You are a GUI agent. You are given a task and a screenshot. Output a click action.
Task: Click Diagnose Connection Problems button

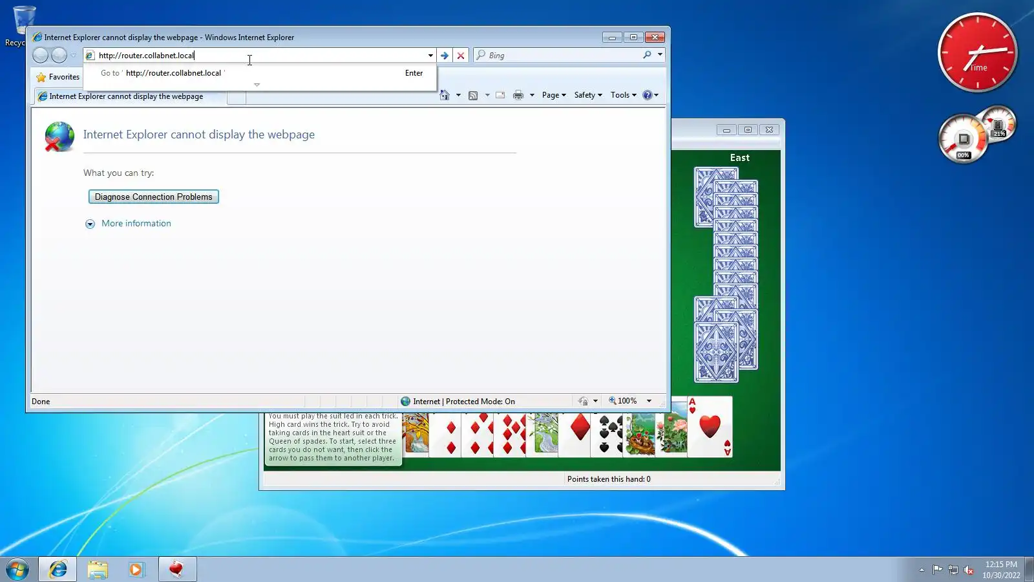click(154, 197)
